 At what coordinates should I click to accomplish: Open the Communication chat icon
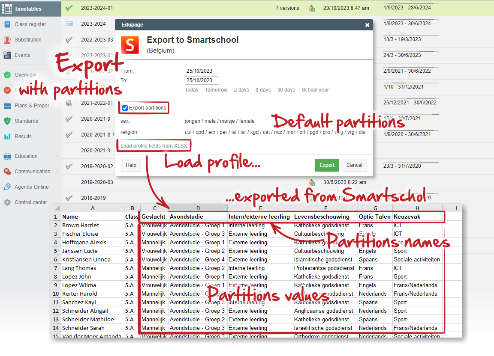tap(7, 172)
